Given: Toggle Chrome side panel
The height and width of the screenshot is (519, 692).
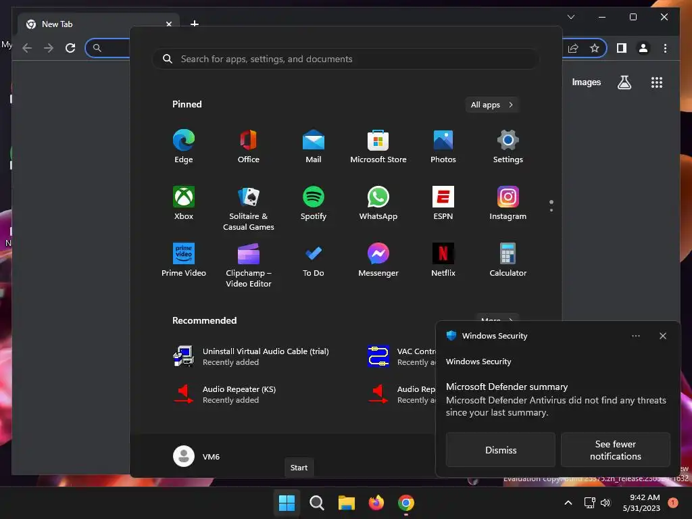Looking at the screenshot, I should coord(622,48).
